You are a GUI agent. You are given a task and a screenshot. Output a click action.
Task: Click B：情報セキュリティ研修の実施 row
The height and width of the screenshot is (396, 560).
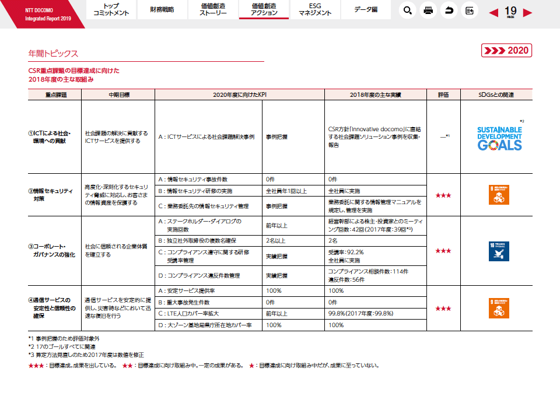(x=208, y=191)
